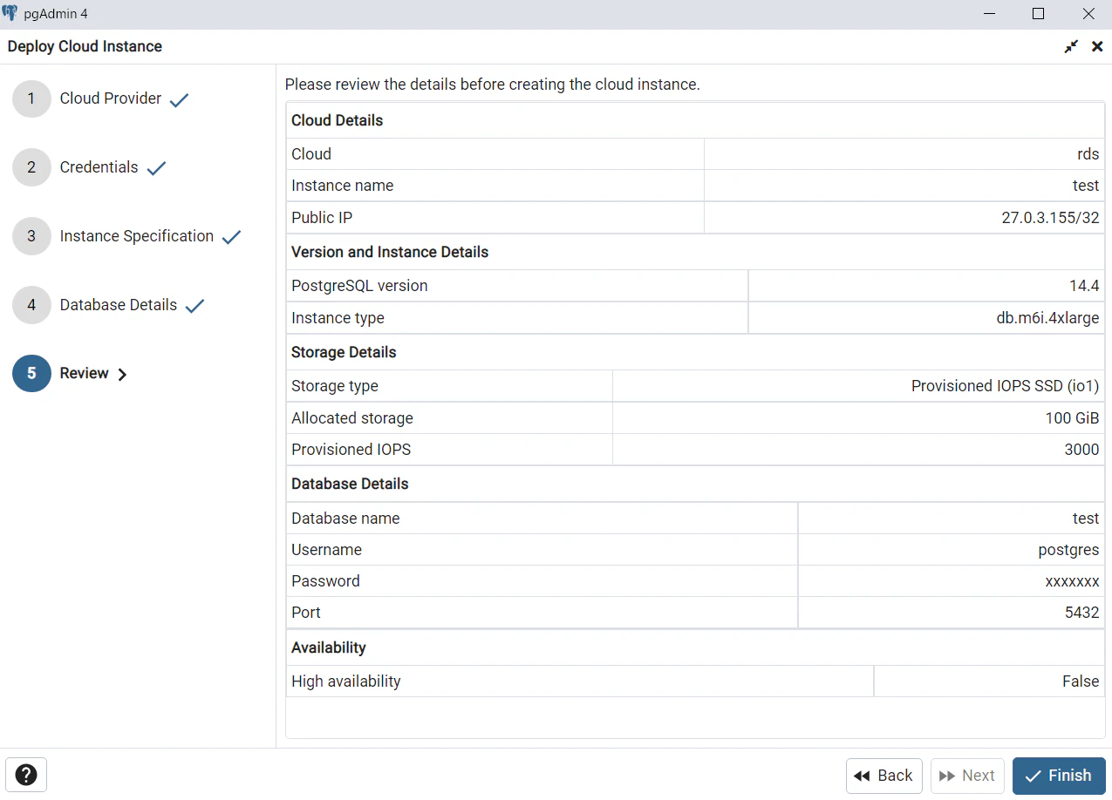Click the checkmark next to Instance Specification
The image size is (1112, 800).
[231, 237]
